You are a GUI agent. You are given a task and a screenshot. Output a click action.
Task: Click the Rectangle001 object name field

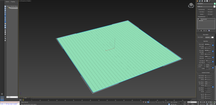(x=205, y=4)
